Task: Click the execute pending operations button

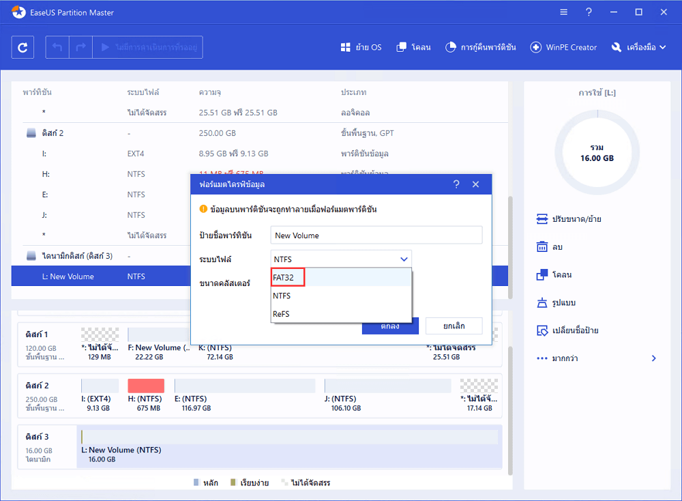Action: point(148,47)
